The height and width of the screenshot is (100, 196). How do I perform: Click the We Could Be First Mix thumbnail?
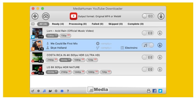pyautogui.click(x=37, y=45)
